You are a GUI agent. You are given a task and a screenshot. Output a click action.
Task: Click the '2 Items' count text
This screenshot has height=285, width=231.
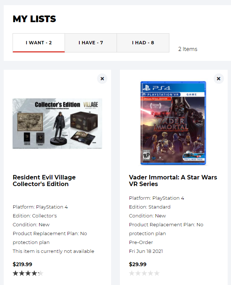pos(188,49)
